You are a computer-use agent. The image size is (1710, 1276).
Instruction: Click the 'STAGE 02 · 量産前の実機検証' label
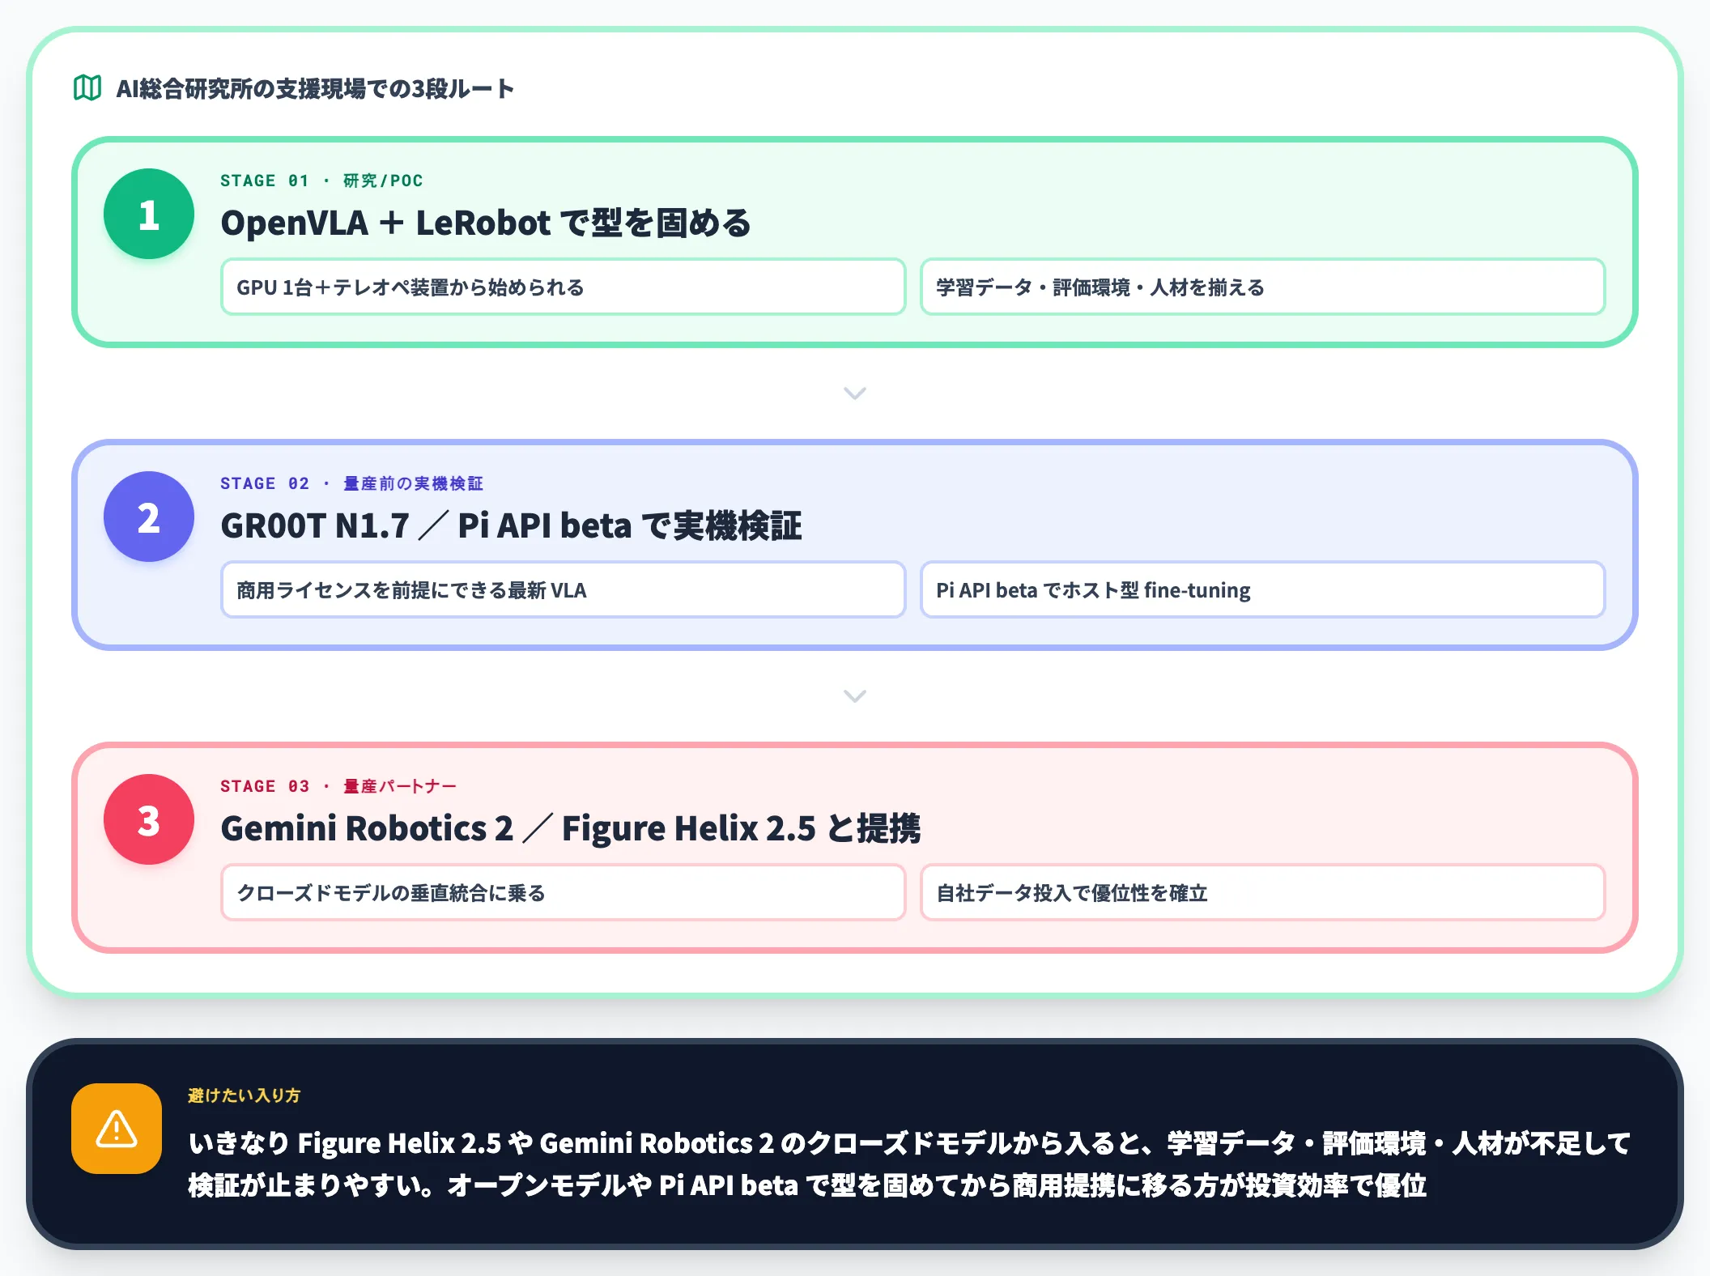[351, 483]
